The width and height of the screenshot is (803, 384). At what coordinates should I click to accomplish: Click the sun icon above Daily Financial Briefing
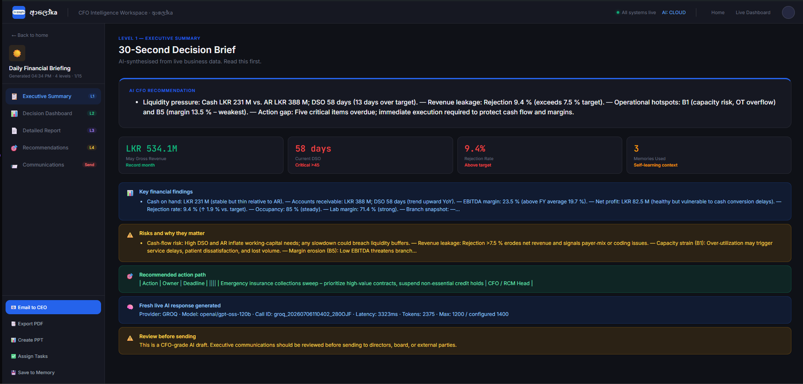click(x=17, y=53)
